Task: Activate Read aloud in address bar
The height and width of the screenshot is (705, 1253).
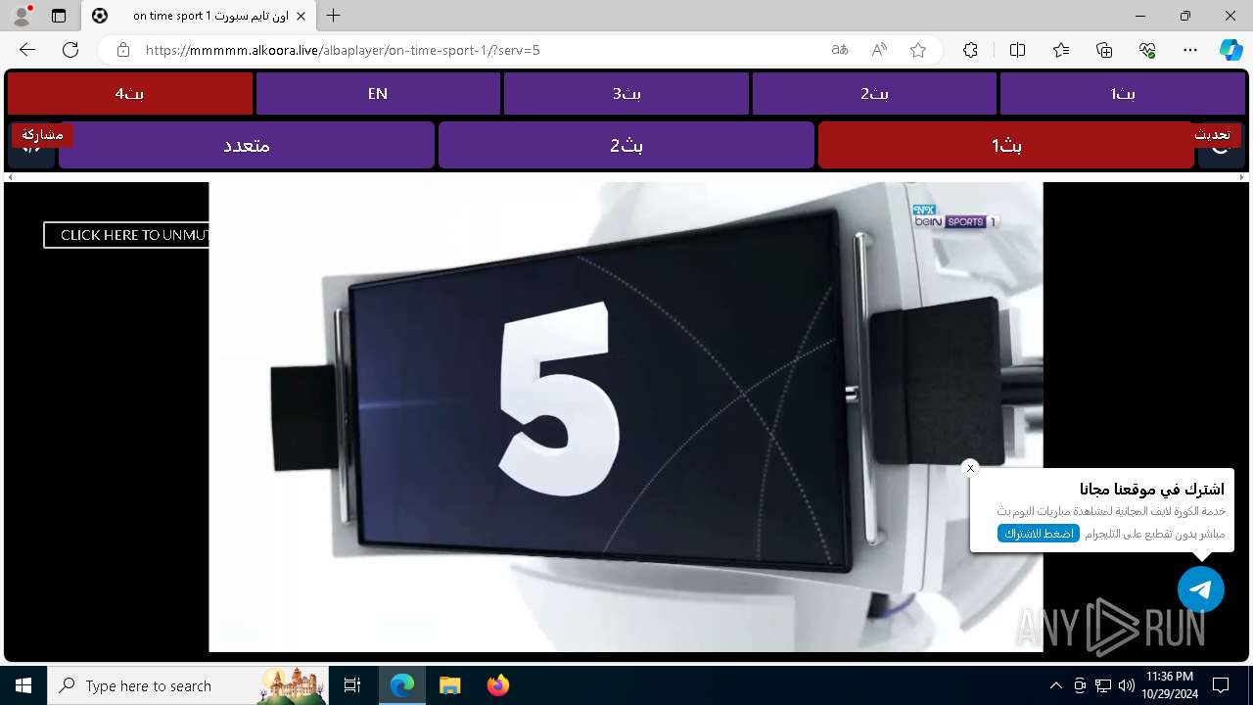Action: point(879,50)
